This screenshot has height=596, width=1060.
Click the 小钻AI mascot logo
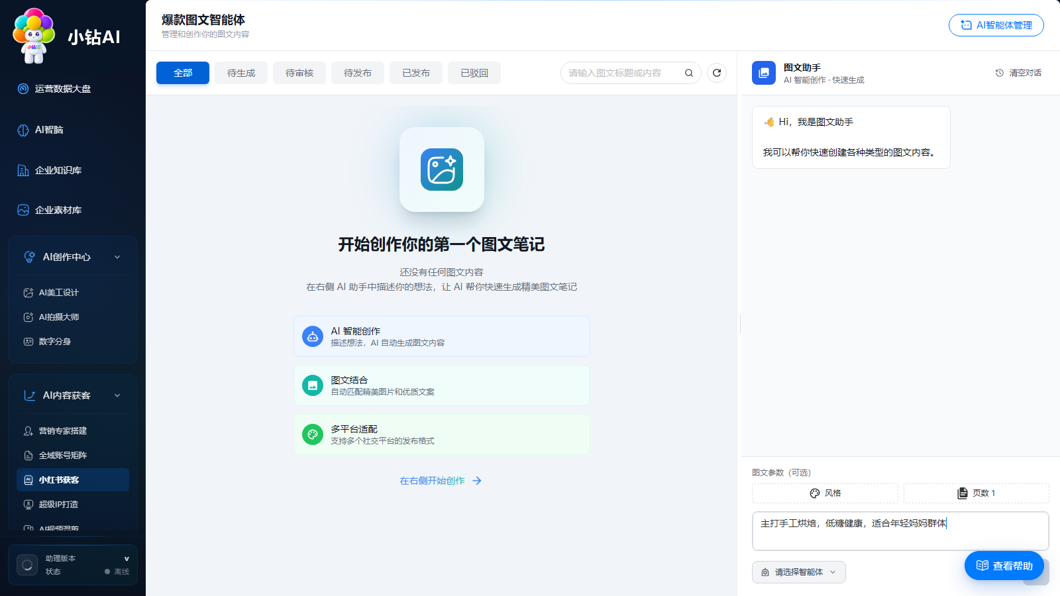click(x=34, y=36)
